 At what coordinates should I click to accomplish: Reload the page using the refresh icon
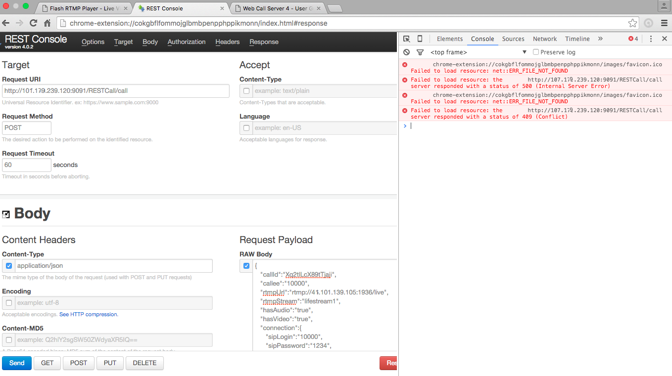[x=34, y=23]
